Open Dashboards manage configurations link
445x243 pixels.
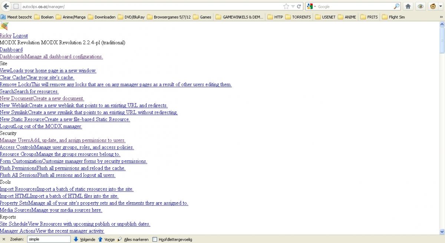(51, 57)
